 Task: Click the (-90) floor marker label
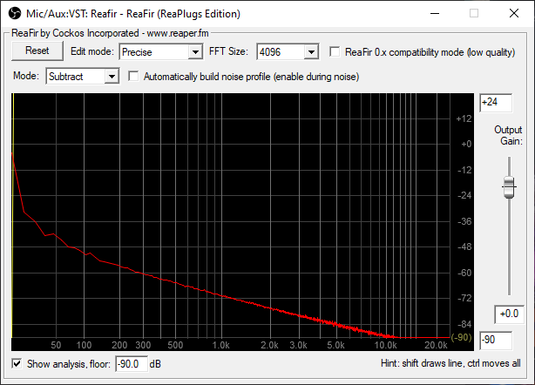(x=461, y=338)
